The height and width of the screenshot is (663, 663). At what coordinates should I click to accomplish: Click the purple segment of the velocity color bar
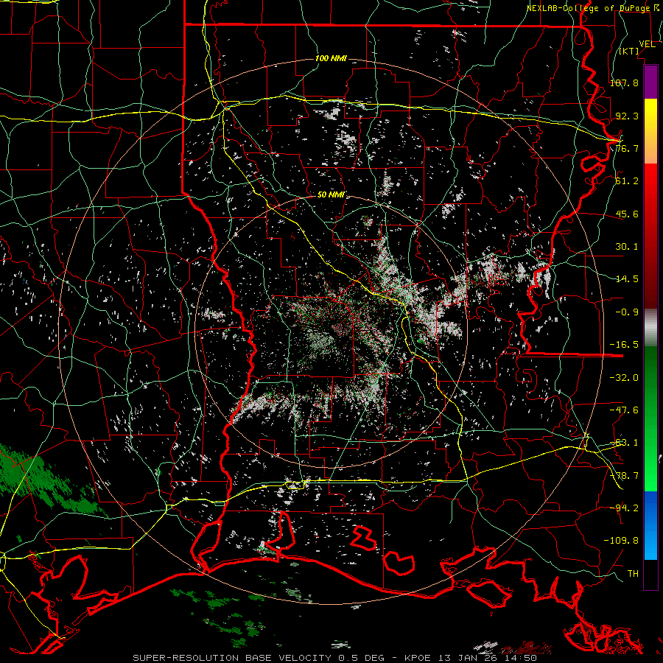650,82
